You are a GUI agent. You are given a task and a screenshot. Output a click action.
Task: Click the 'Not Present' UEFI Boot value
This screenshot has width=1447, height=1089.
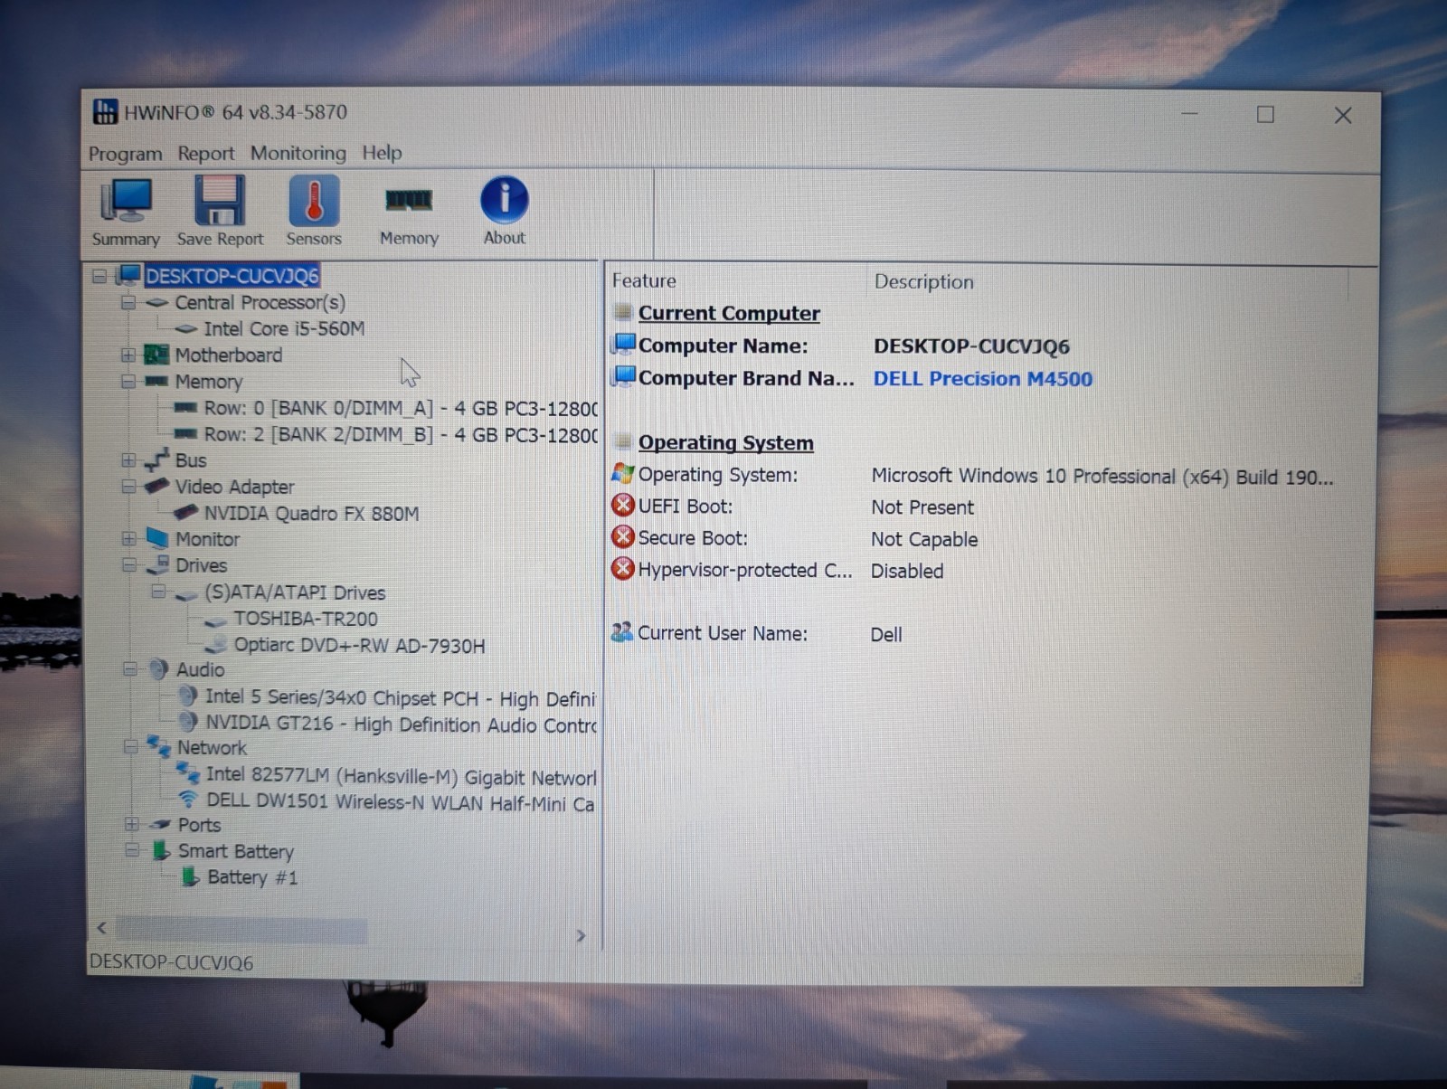(x=922, y=507)
